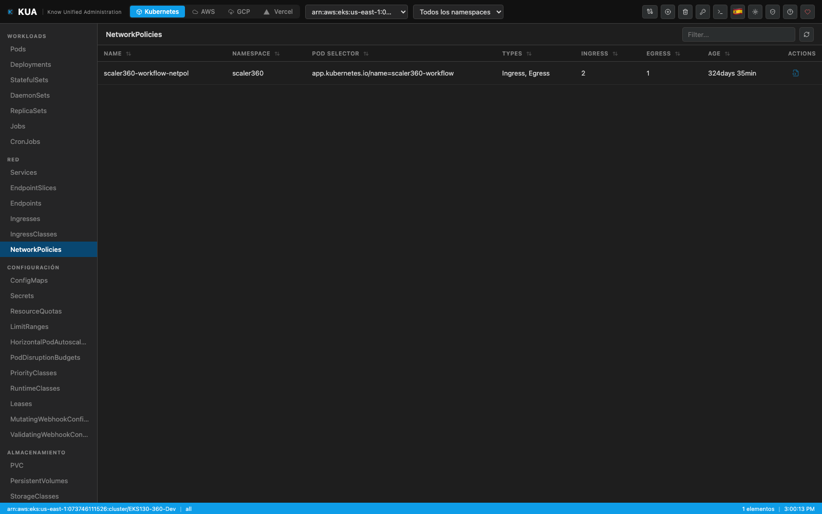
Task: Click the red heart icon
Action: click(x=807, y=12)
